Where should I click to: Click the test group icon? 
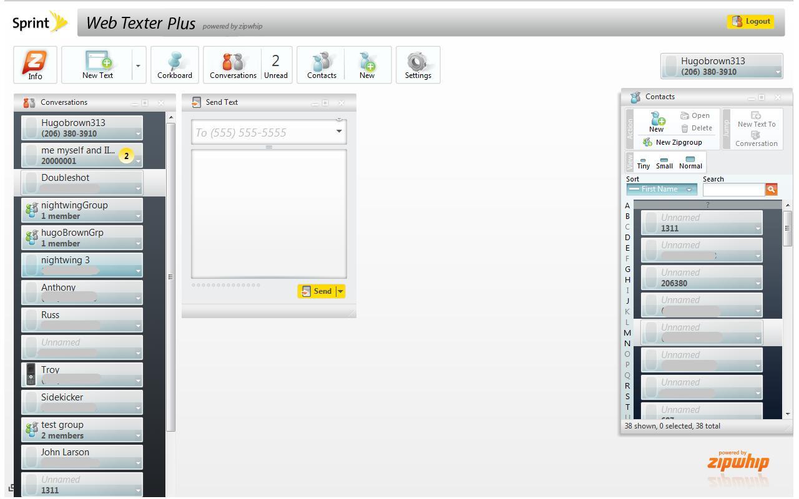(x=31, y=430)
